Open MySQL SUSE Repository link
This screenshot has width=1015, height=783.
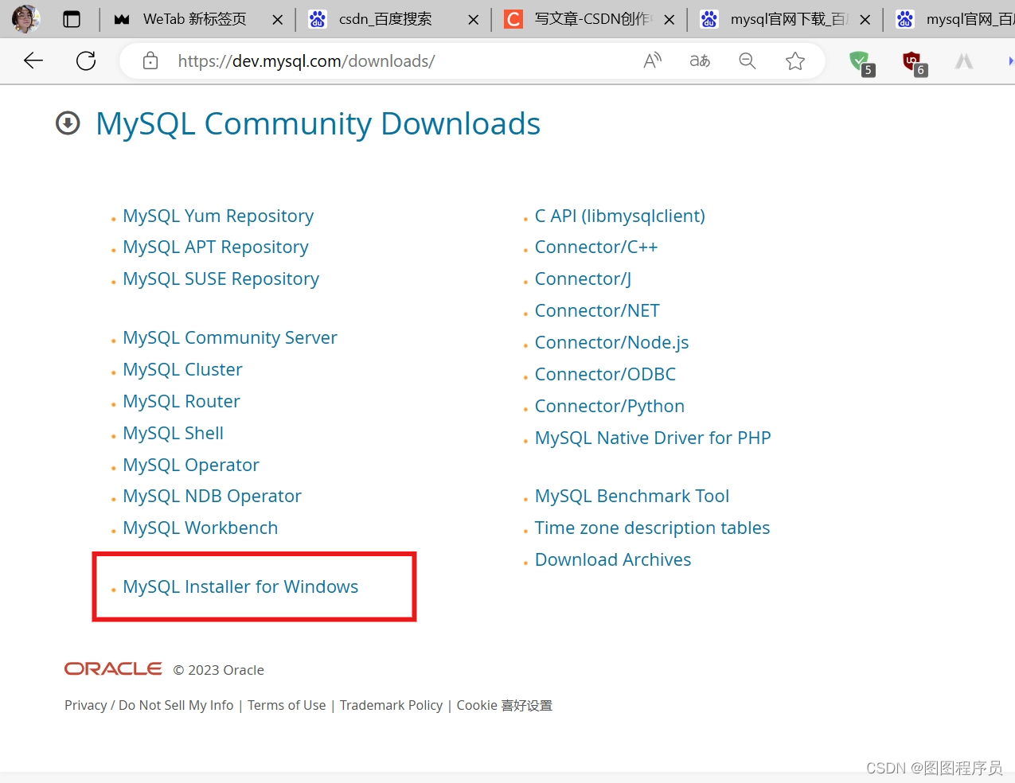221,279
